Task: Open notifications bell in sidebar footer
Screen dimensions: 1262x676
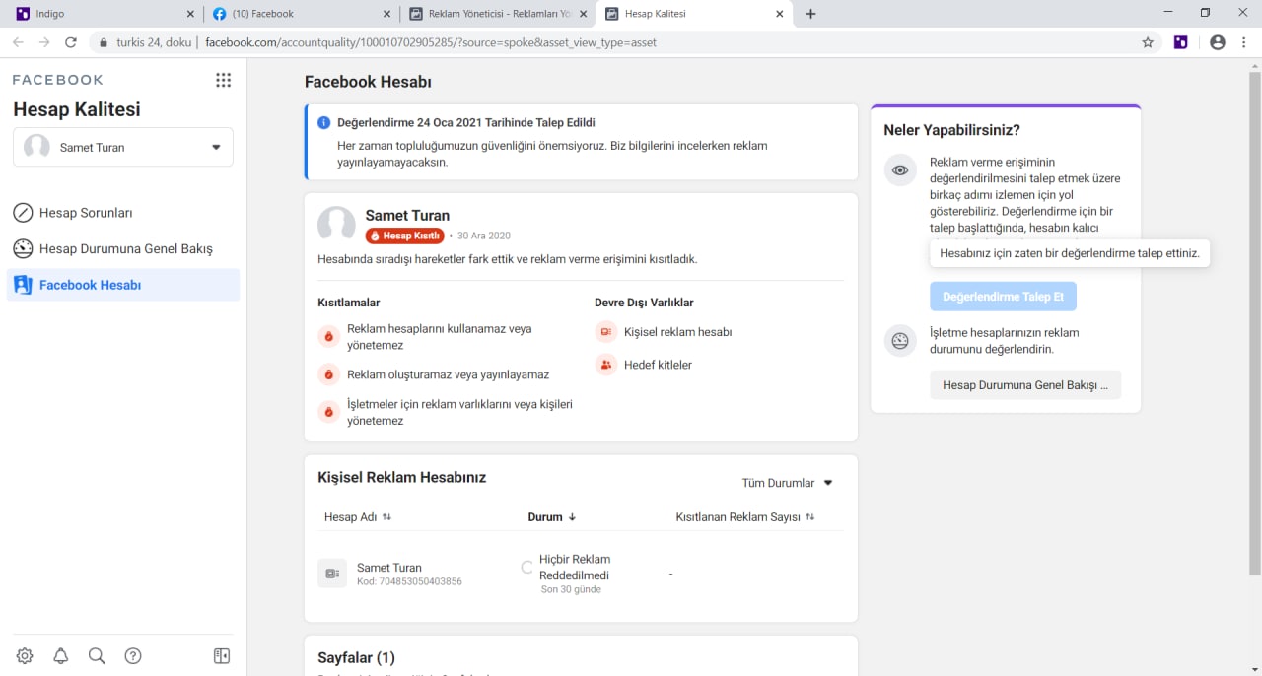Action: click(61, 656)
